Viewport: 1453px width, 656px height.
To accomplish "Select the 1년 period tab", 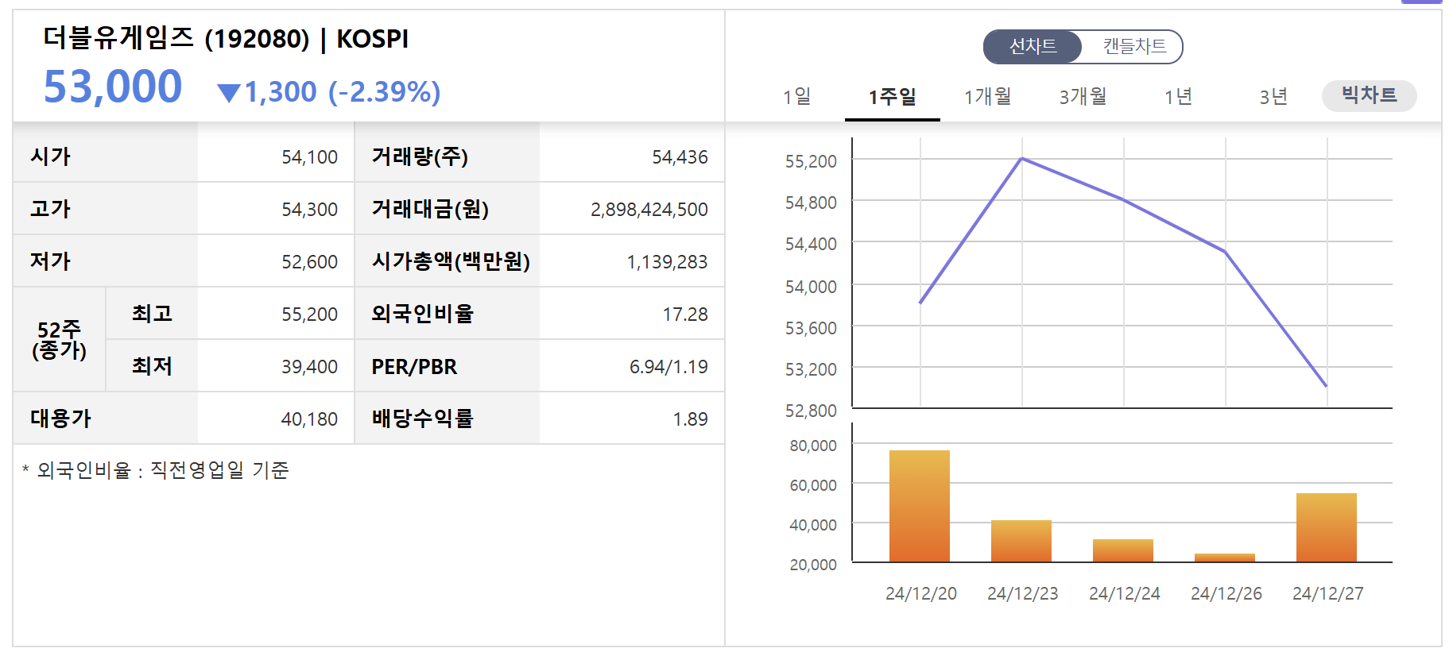I will pos(1179,97).
